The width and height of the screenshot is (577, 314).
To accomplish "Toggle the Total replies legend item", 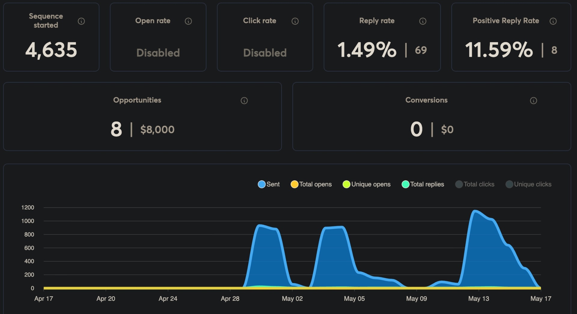I will coord(423,184).
